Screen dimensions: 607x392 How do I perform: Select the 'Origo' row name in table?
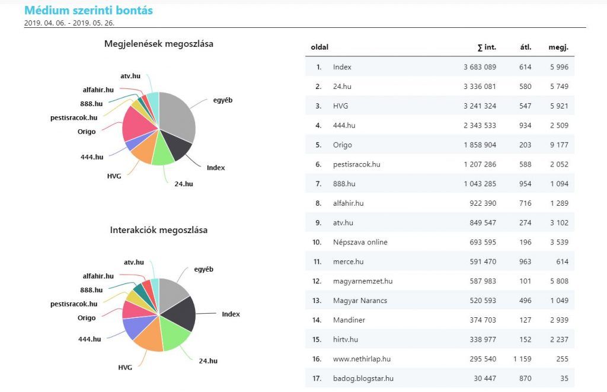tap(342, 145)
